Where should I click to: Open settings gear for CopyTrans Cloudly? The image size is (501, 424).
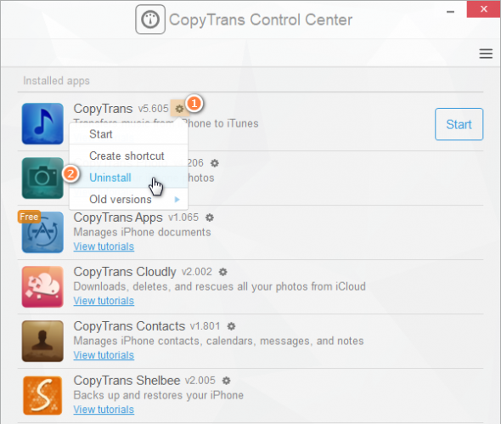(x=223, y=272)
